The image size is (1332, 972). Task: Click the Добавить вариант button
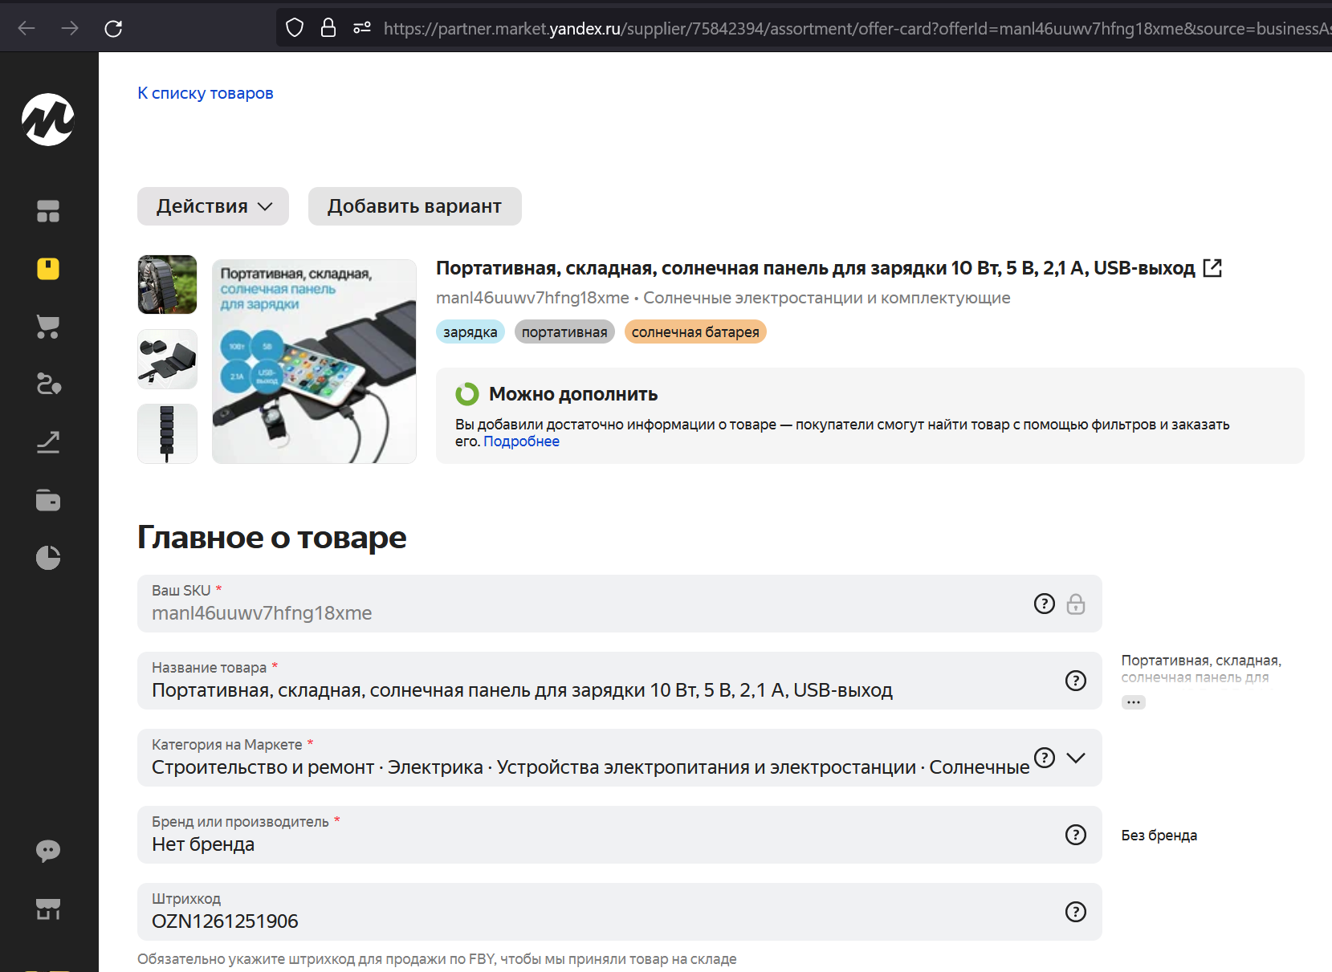414,206
